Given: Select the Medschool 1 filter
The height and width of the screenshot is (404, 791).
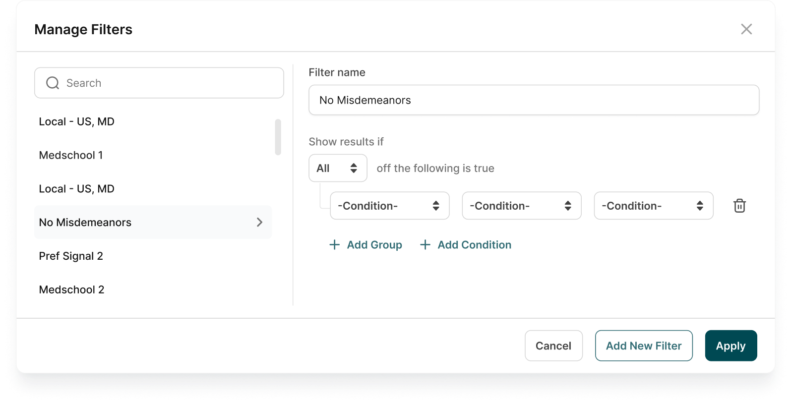Looking at the screenshot, I should tap(71, 155).
